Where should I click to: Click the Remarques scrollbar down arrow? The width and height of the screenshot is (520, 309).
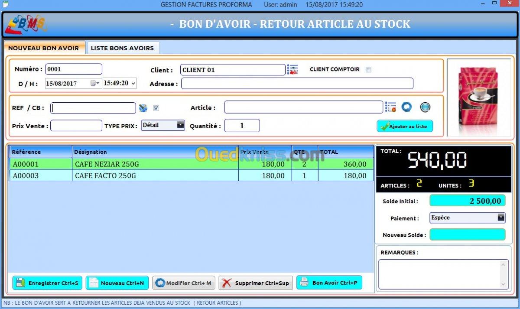click(504, 284)
